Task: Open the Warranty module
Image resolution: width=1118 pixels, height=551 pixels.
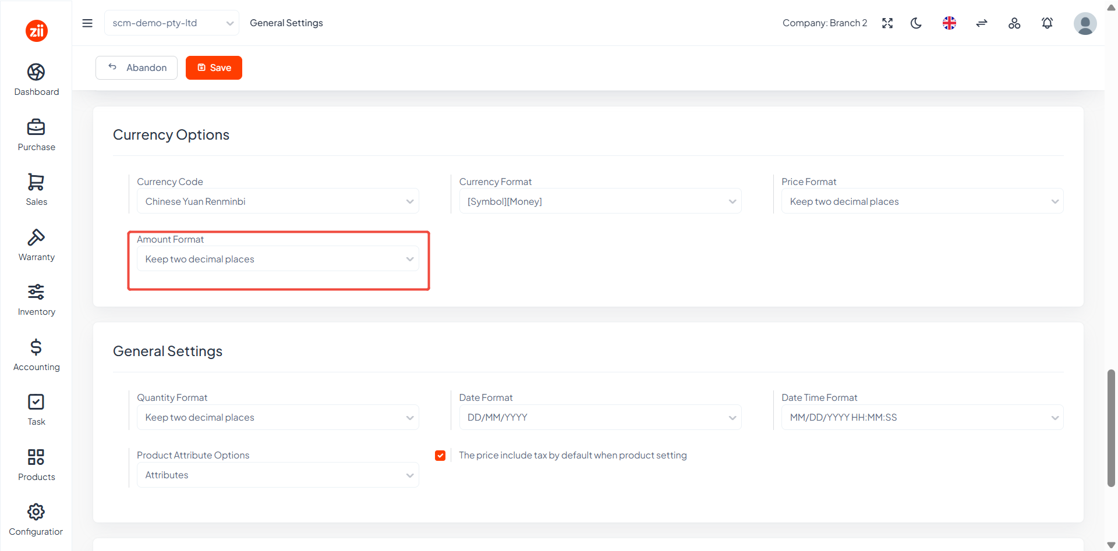Action: point(36,245)
